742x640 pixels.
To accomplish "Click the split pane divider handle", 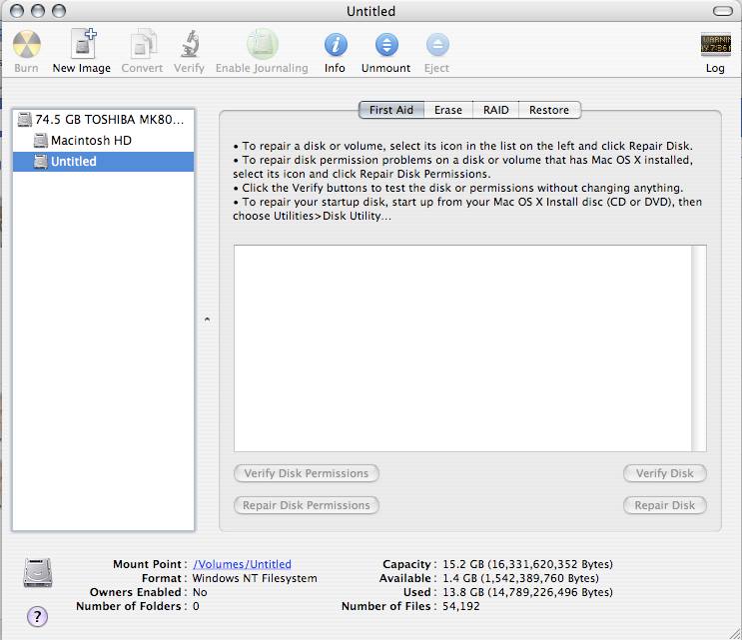I will (207, 320).
